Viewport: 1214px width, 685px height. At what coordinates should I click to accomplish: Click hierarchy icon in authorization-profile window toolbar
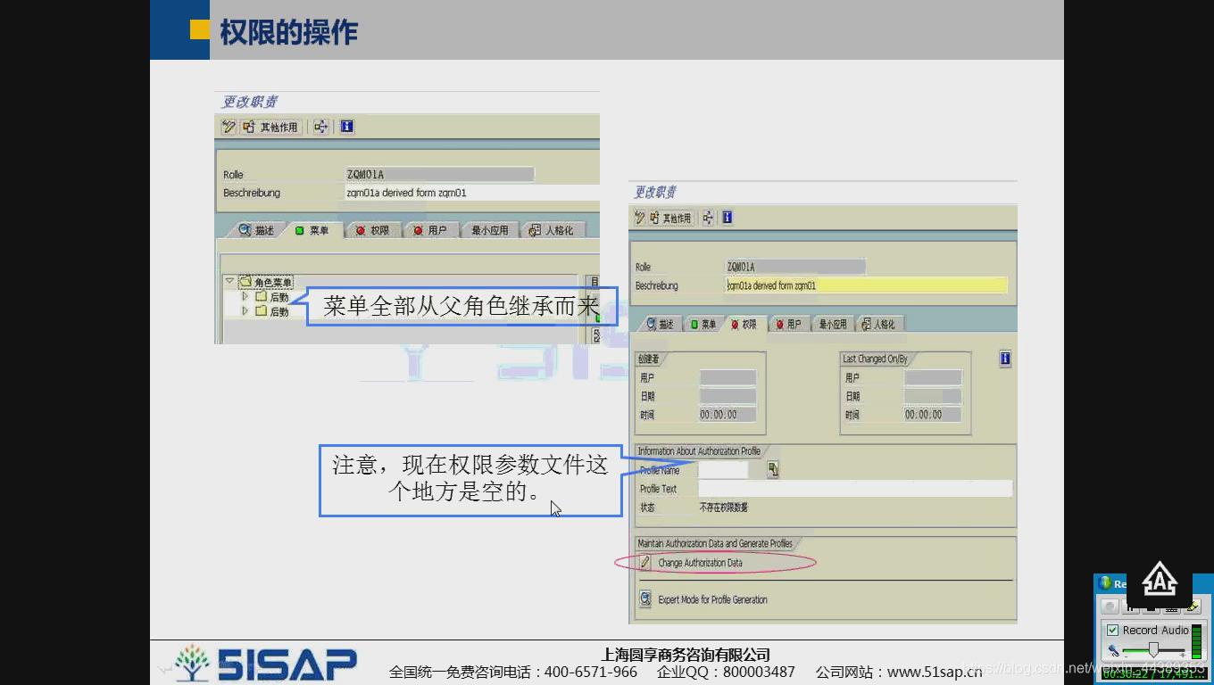[708, 218]
